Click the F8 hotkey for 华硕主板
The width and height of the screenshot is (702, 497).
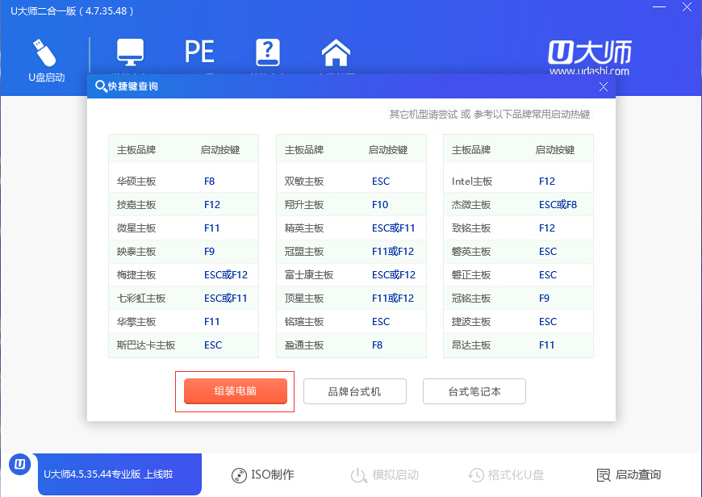coord(209,182)
